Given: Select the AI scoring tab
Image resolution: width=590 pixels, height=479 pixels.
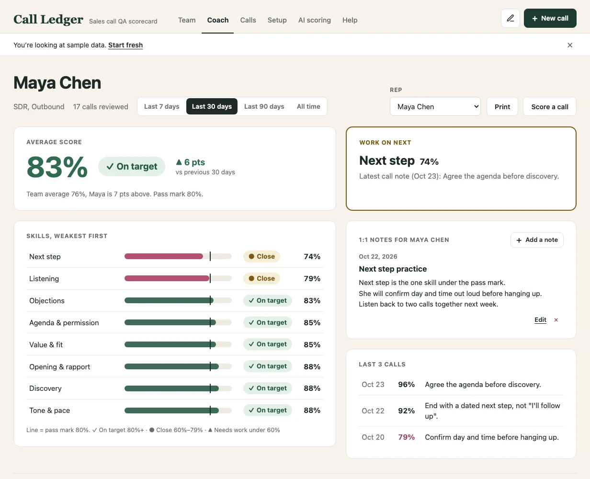Looking at the screenshot, I should tap(315, 20).
